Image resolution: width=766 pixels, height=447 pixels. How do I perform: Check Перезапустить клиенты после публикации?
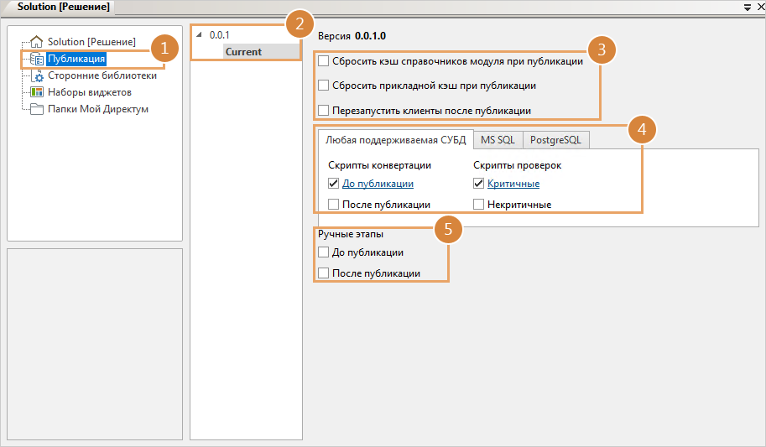point(324,111)
